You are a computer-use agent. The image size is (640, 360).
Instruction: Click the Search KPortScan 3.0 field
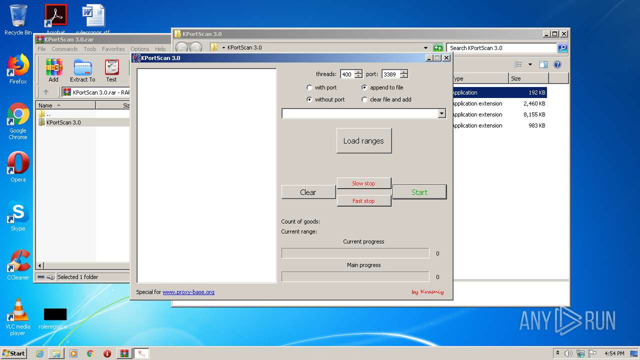point(501,48)
